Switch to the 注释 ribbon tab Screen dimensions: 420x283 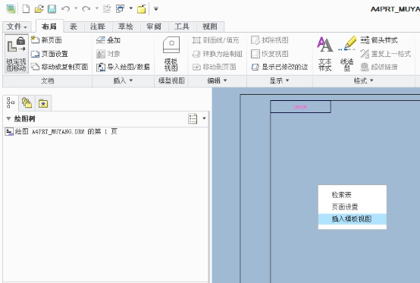tap(97, 27)
